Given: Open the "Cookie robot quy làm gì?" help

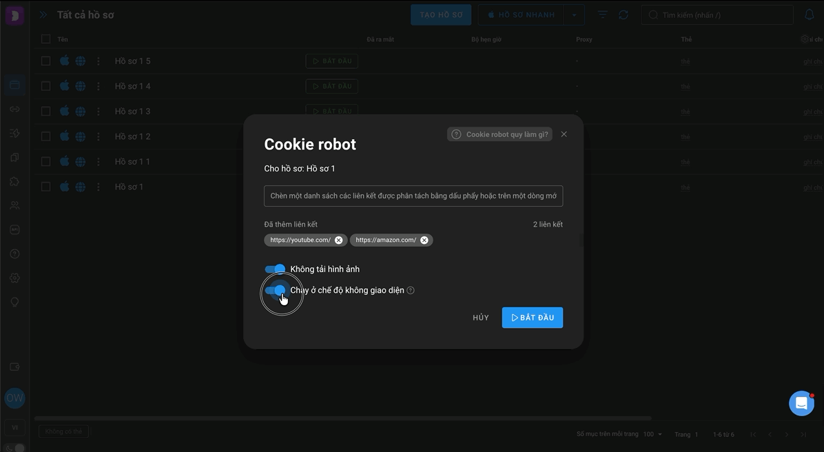Looking at the screenshot, I should (x=499, y=134).
